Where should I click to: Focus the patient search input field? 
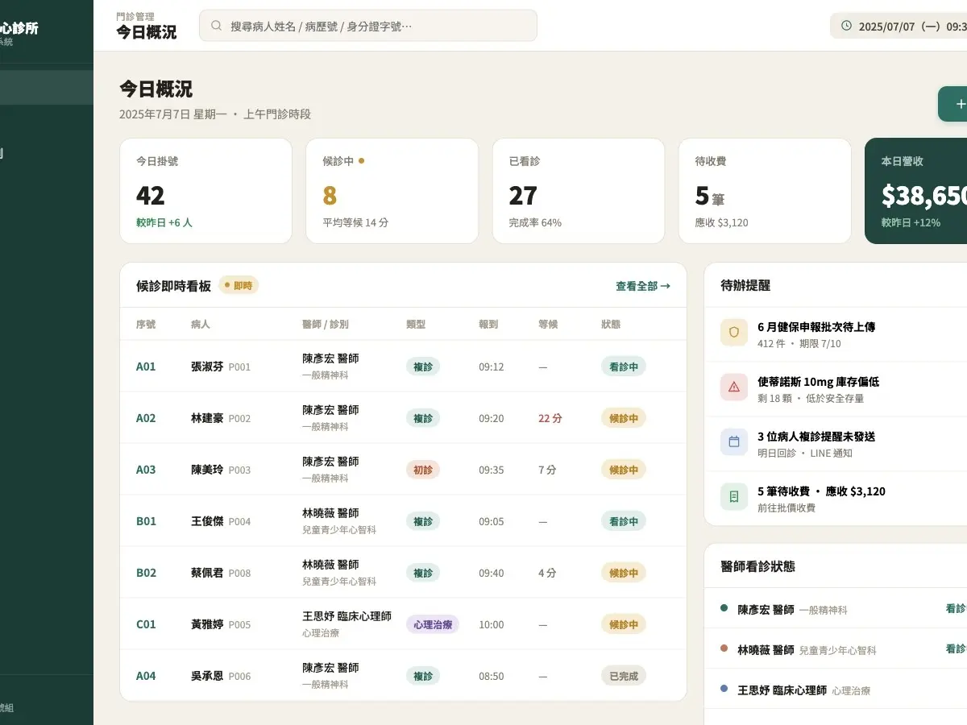(368, 26)
